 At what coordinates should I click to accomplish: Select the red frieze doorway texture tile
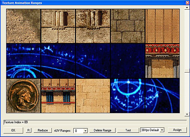[x=162, y=61]
